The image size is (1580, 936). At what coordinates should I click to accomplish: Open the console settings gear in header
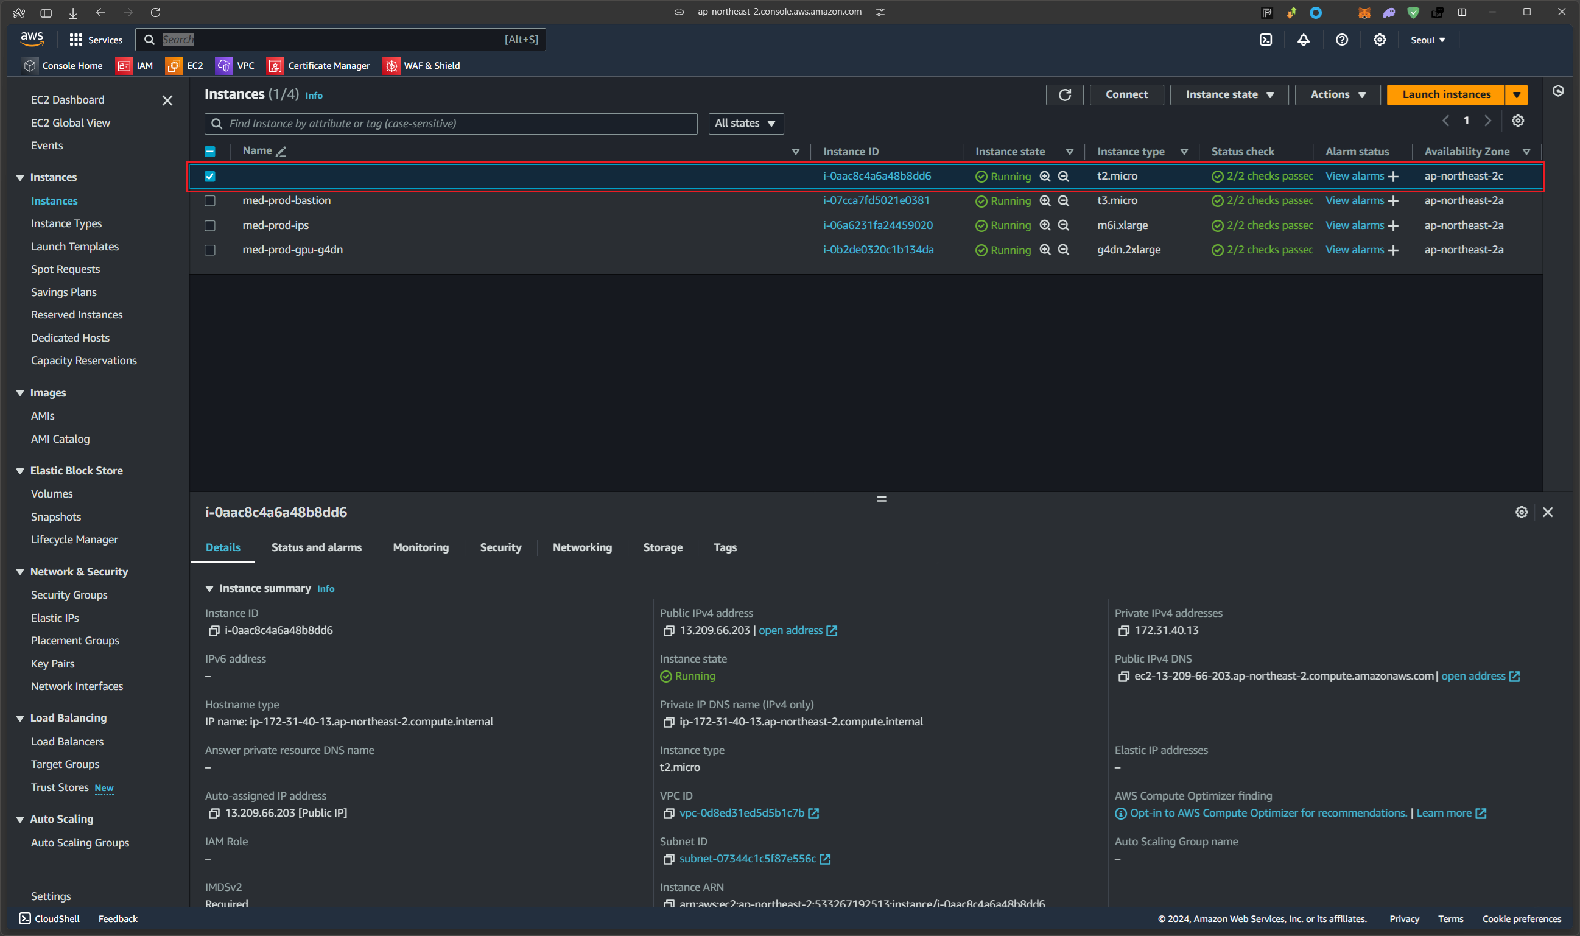pyautogui.click(x=1380, y=40)
